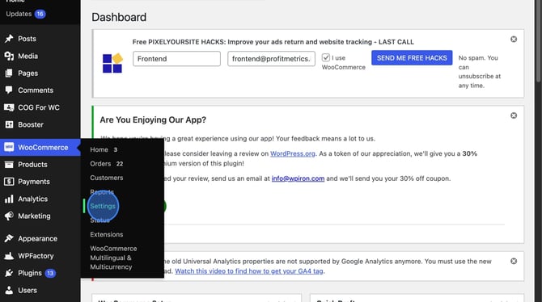542x302 pixels.
Task: Open the Comments menu label
Action: click(x=36, y=90)
